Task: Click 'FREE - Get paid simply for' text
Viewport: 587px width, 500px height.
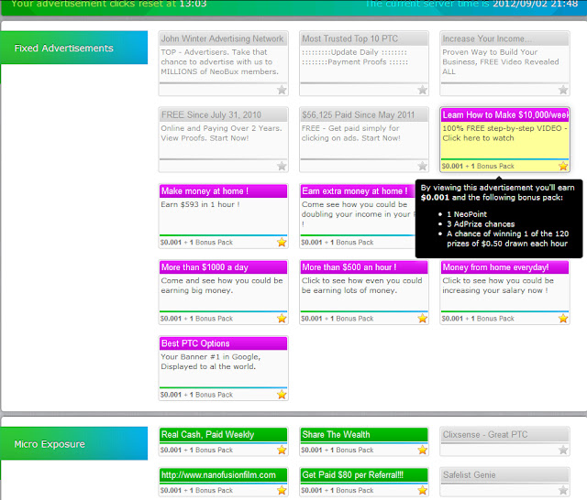Action: (350, 128)
